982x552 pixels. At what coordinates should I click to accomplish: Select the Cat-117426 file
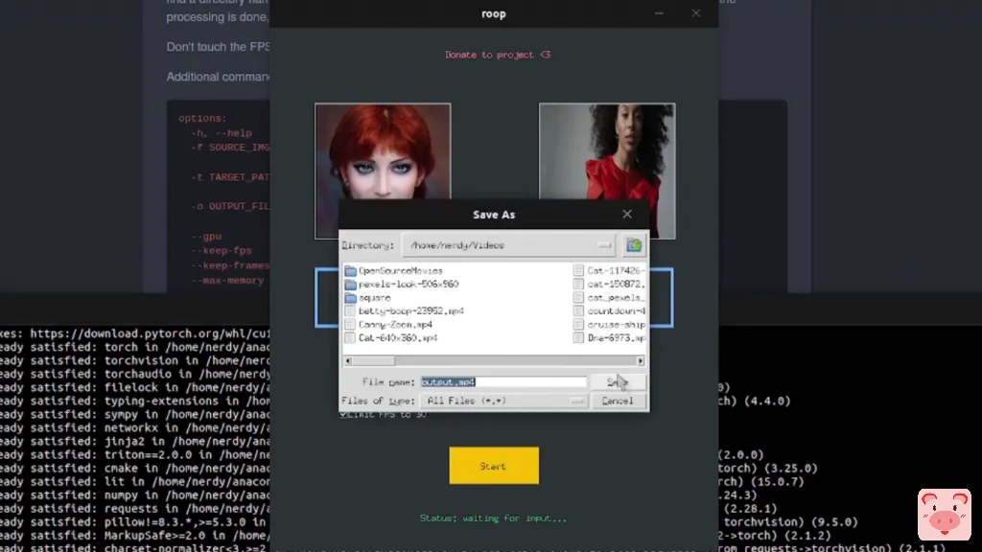click(609, 270)
